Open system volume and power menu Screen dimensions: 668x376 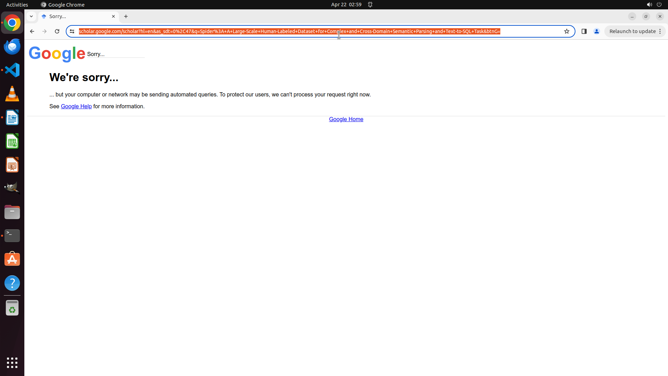click(x=654, y=5)
